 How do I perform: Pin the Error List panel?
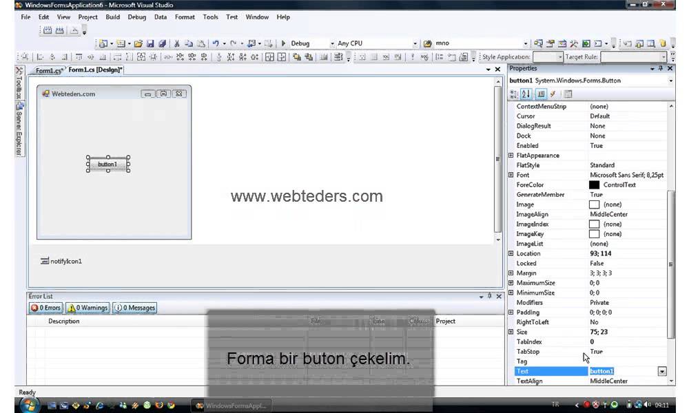[489, 296]
